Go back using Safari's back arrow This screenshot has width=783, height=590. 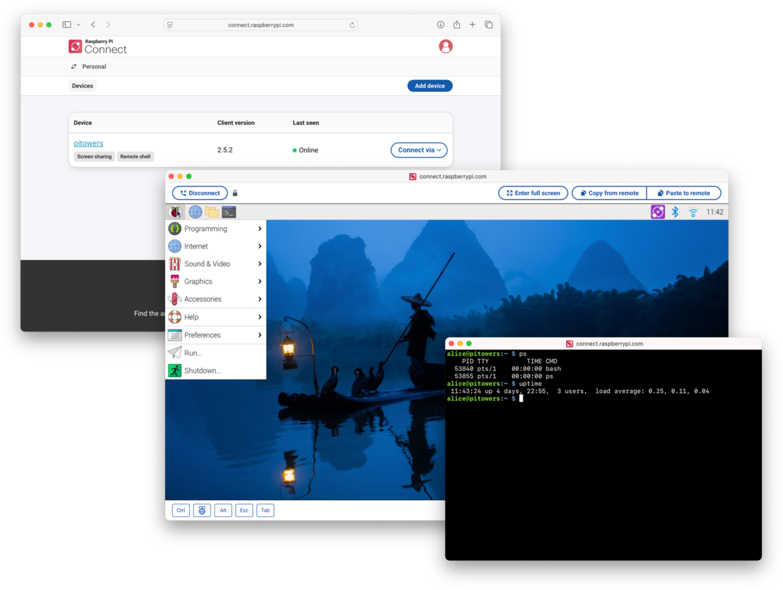pyautogui.click(x=93, y=25)
